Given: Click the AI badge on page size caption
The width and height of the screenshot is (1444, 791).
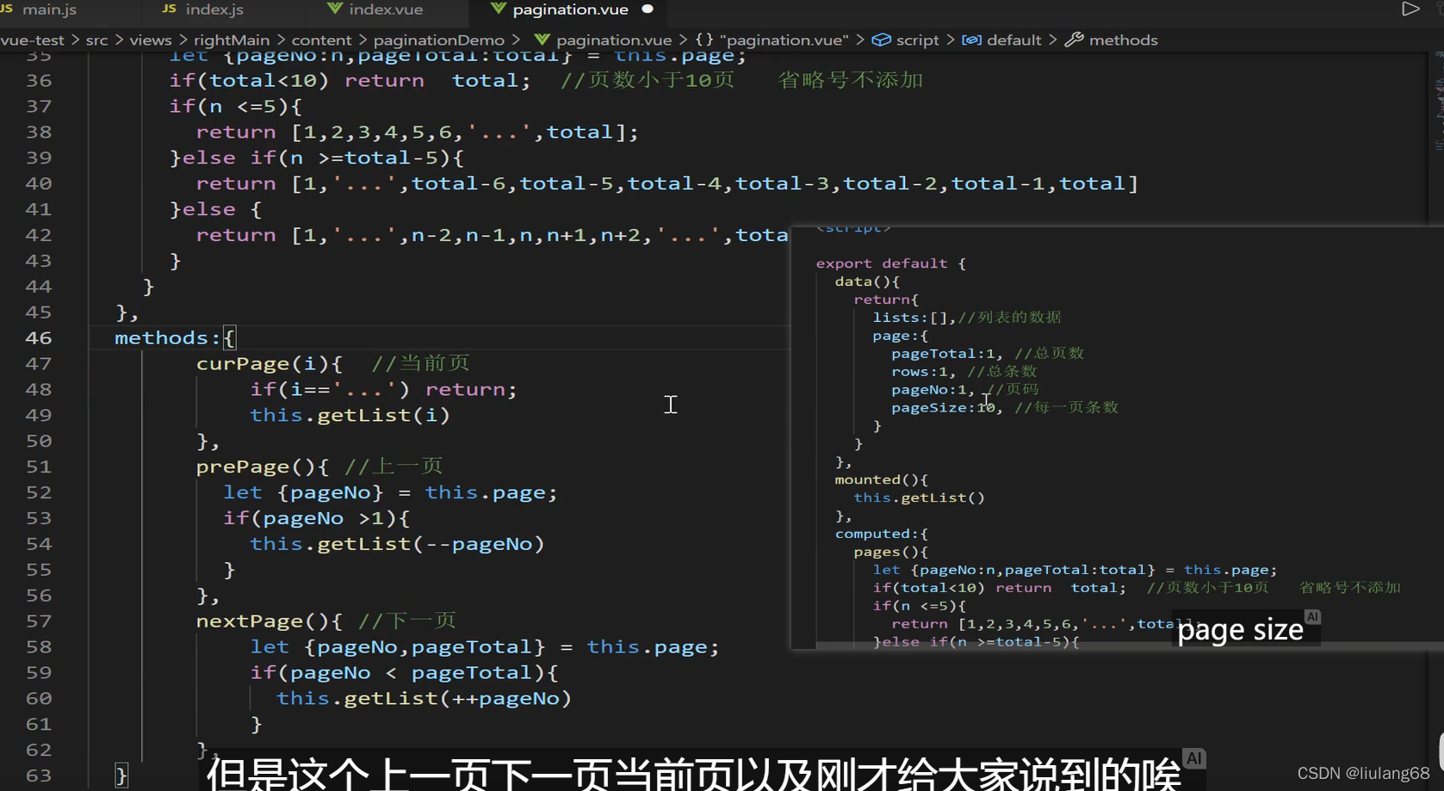Looking at the screenshot, I should pos(1311,617).
